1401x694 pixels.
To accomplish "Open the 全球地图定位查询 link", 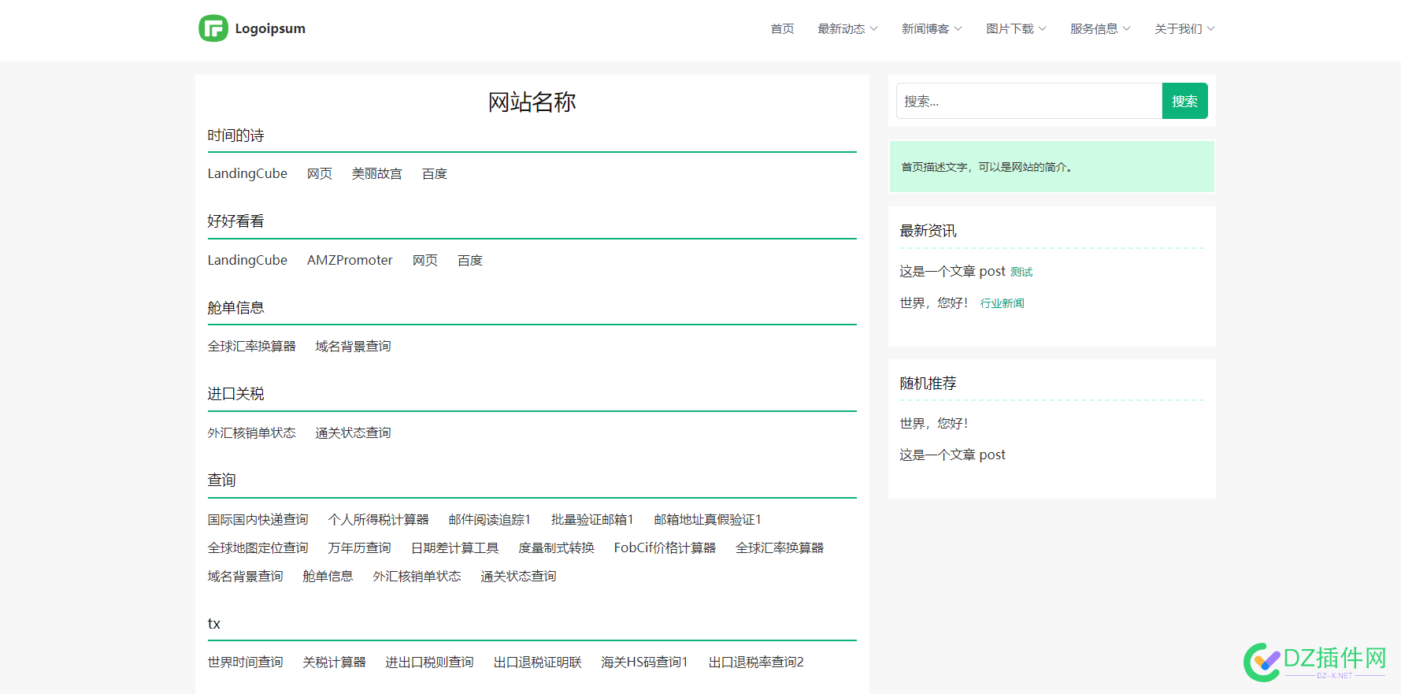I will (258, 547).
